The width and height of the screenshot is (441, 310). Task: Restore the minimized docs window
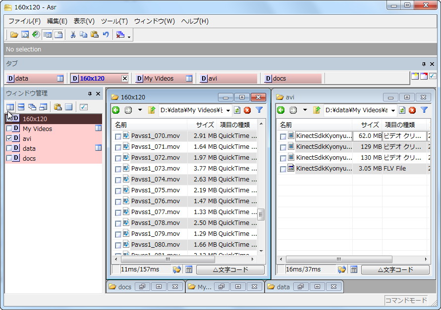(x=142, y=287)
